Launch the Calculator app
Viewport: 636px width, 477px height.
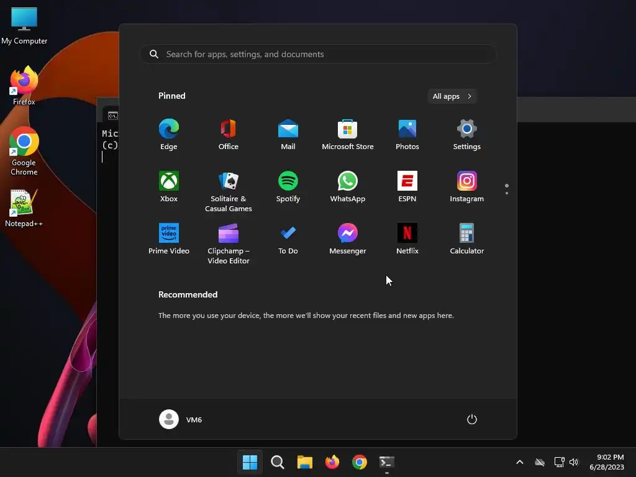[467, 239]
